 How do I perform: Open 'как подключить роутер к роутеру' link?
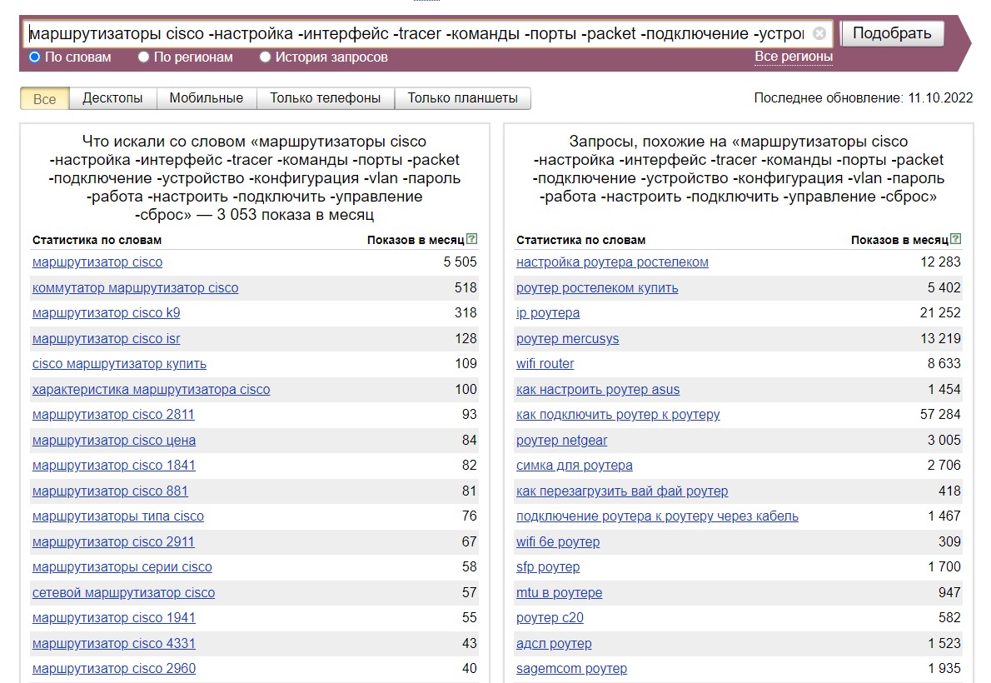click(618, 414)
